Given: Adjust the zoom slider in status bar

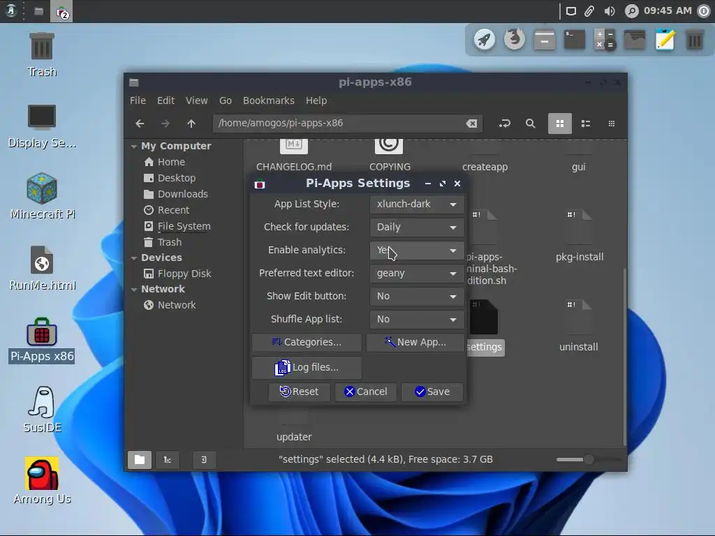Looking at the screenshot, I should click(589, 459).
